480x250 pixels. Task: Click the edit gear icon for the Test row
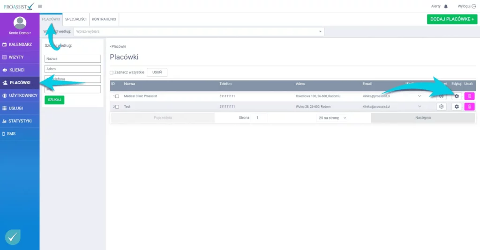(457, 107)
